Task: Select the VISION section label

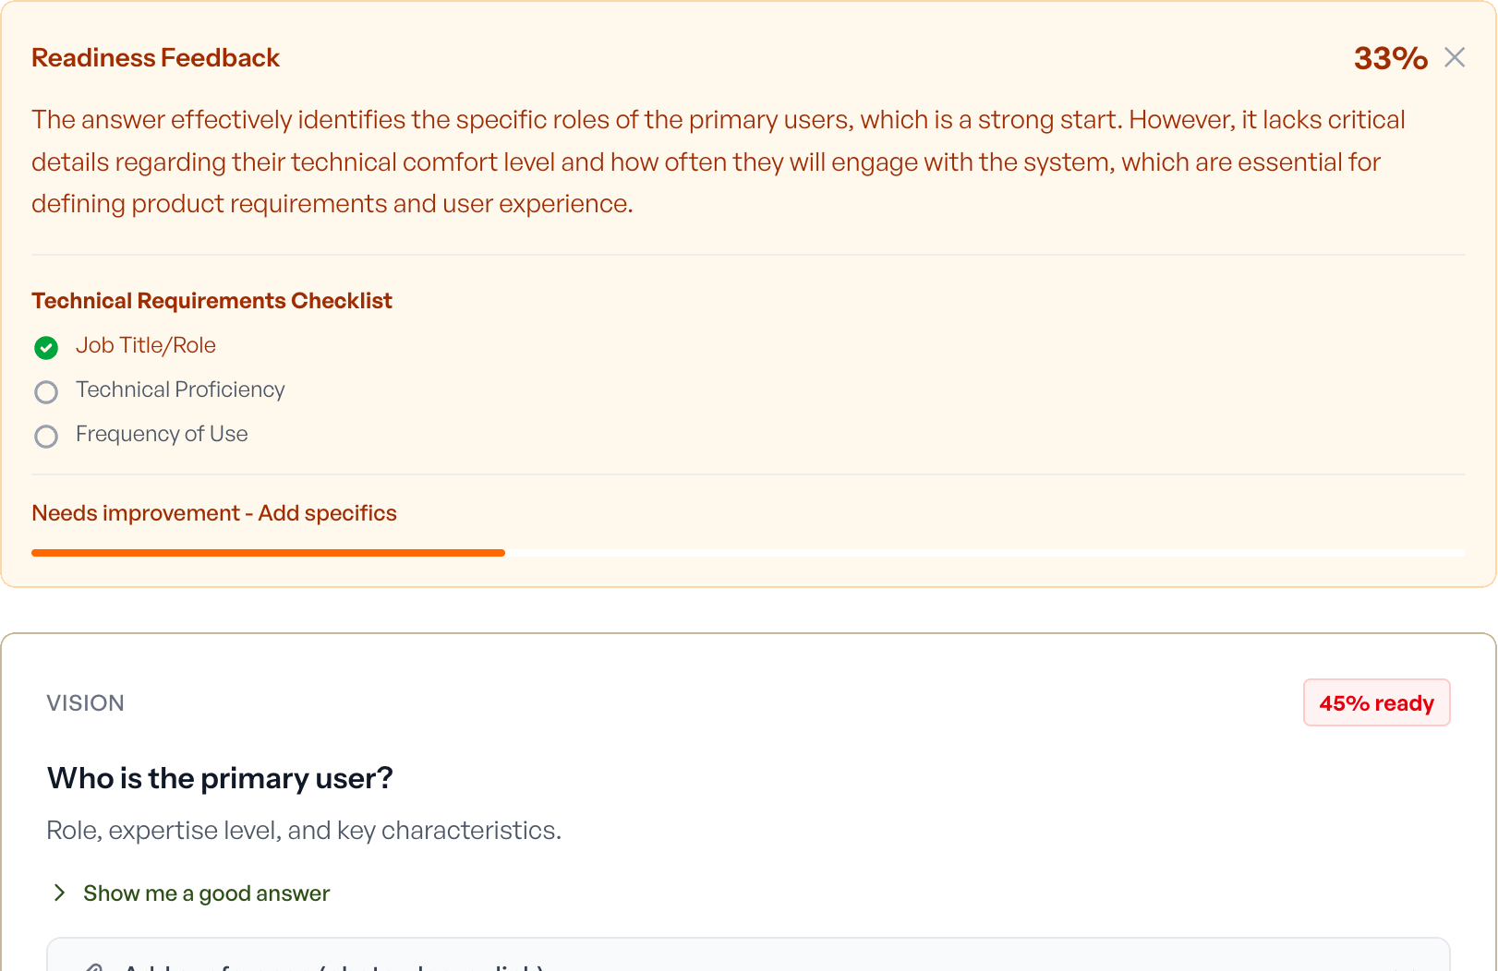Action: pyautogui.click(x=85, y=702)
